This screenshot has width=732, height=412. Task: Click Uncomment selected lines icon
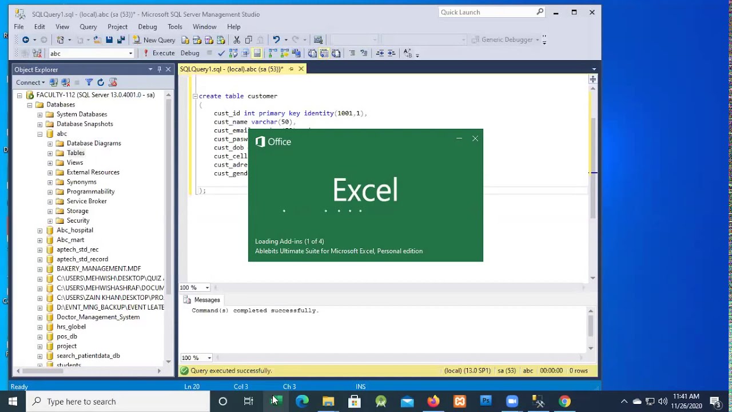364,53
